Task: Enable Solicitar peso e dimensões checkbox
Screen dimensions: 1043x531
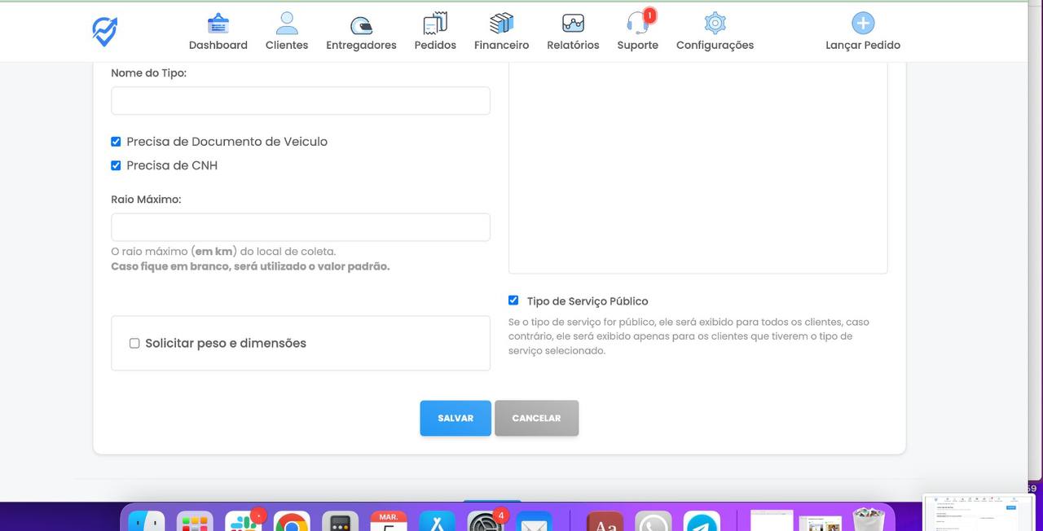Action: tap(134, 344)
